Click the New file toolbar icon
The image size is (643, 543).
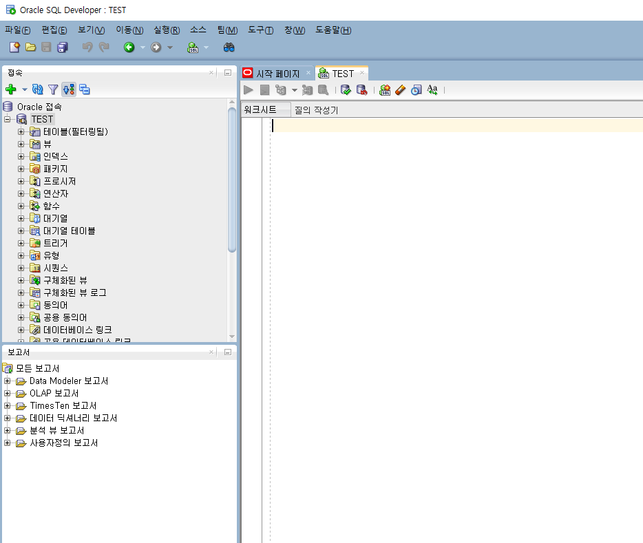tap(14, 47)
